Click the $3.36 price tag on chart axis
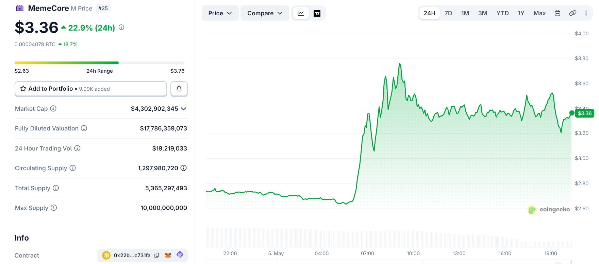599x264 pixels. point(585,113)
